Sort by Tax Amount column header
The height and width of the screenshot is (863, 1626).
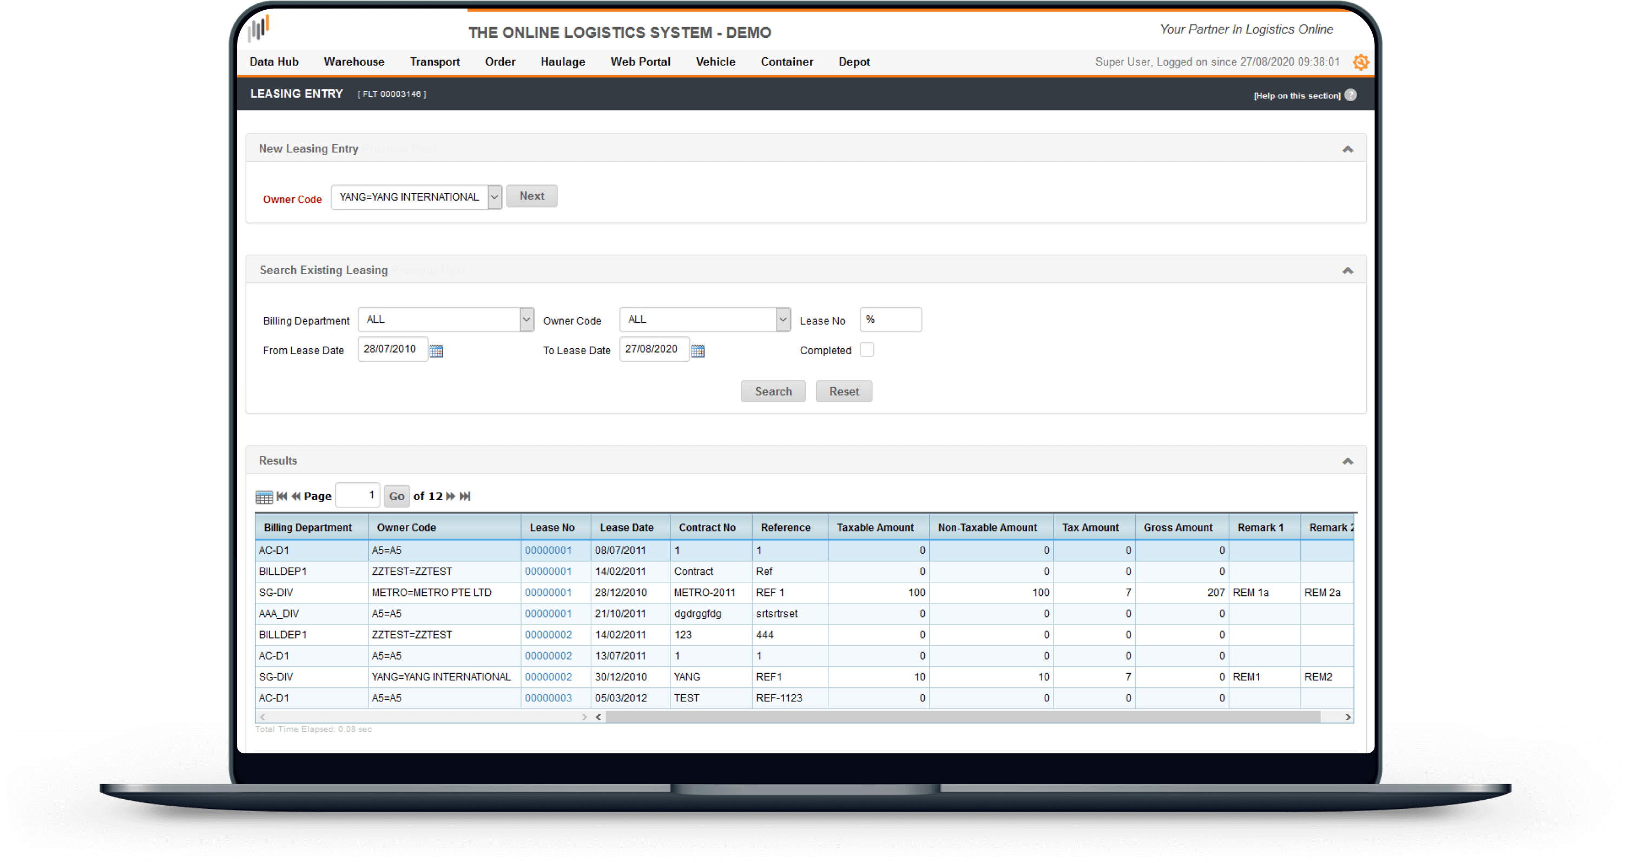[1095, 528]
